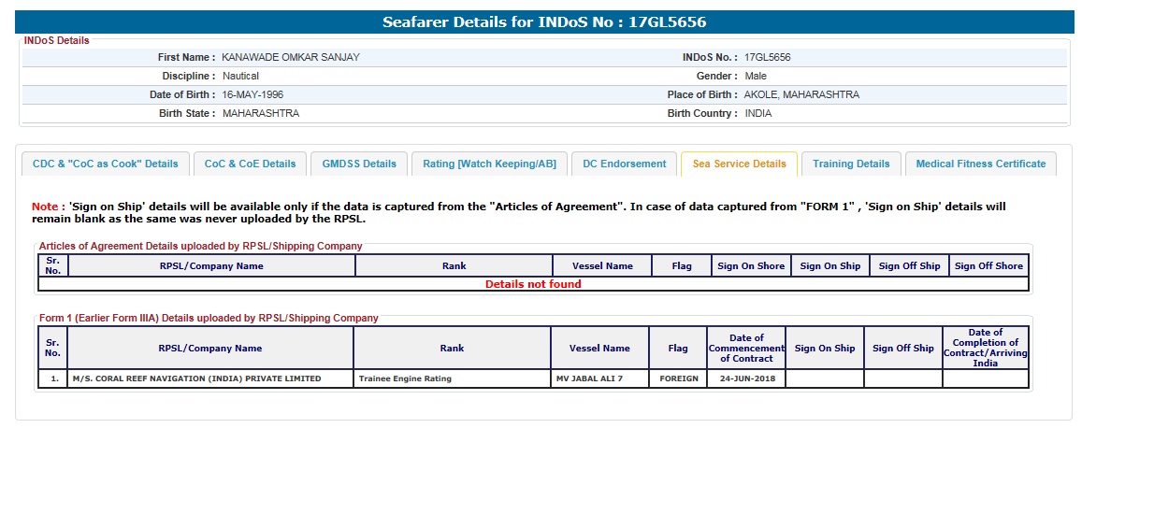Screen dimensions: 1154x514
Task: Select the first name value KANAWADE OMKAR SANJAY
Action: [x=291, y=58]
